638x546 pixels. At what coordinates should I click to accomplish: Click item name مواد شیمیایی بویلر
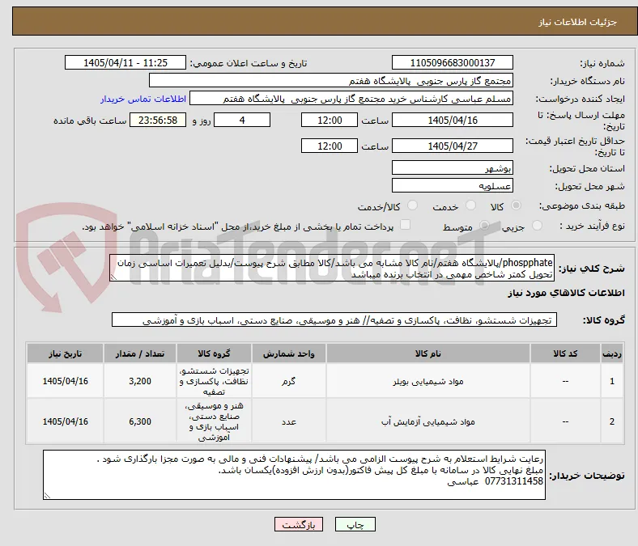(428, 381)
